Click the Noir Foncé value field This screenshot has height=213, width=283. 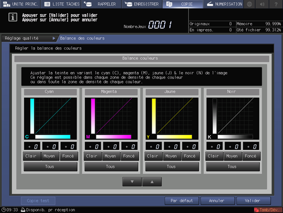(x=251, y=146)
